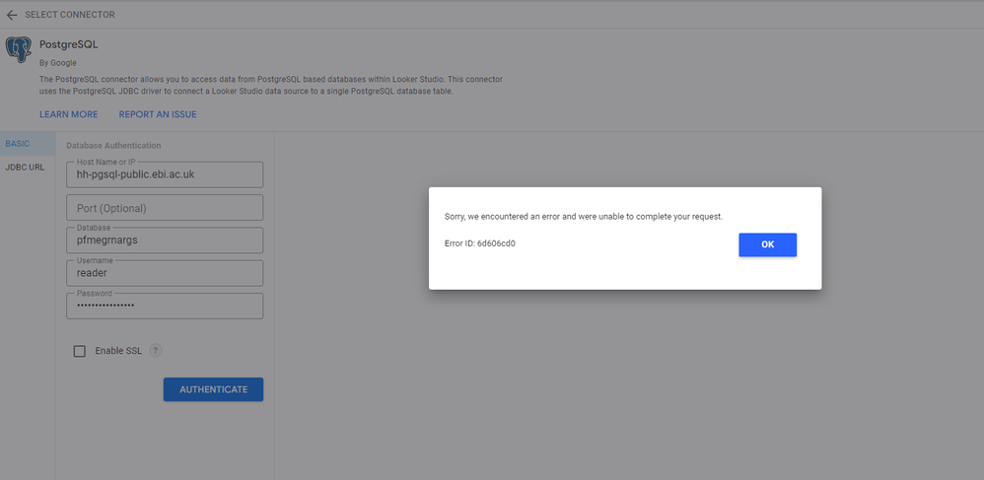Screen dimensions: 984x480
Task: Open the REPORT AN ISSUE link
Action: [x=158, y=114]
